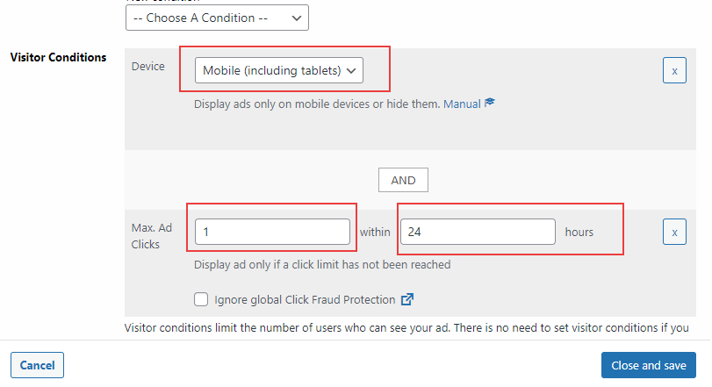Focus the max ad clicks field showing 1
The height and width of the screenshot is (387, 712).
click(x=272, y=232)
